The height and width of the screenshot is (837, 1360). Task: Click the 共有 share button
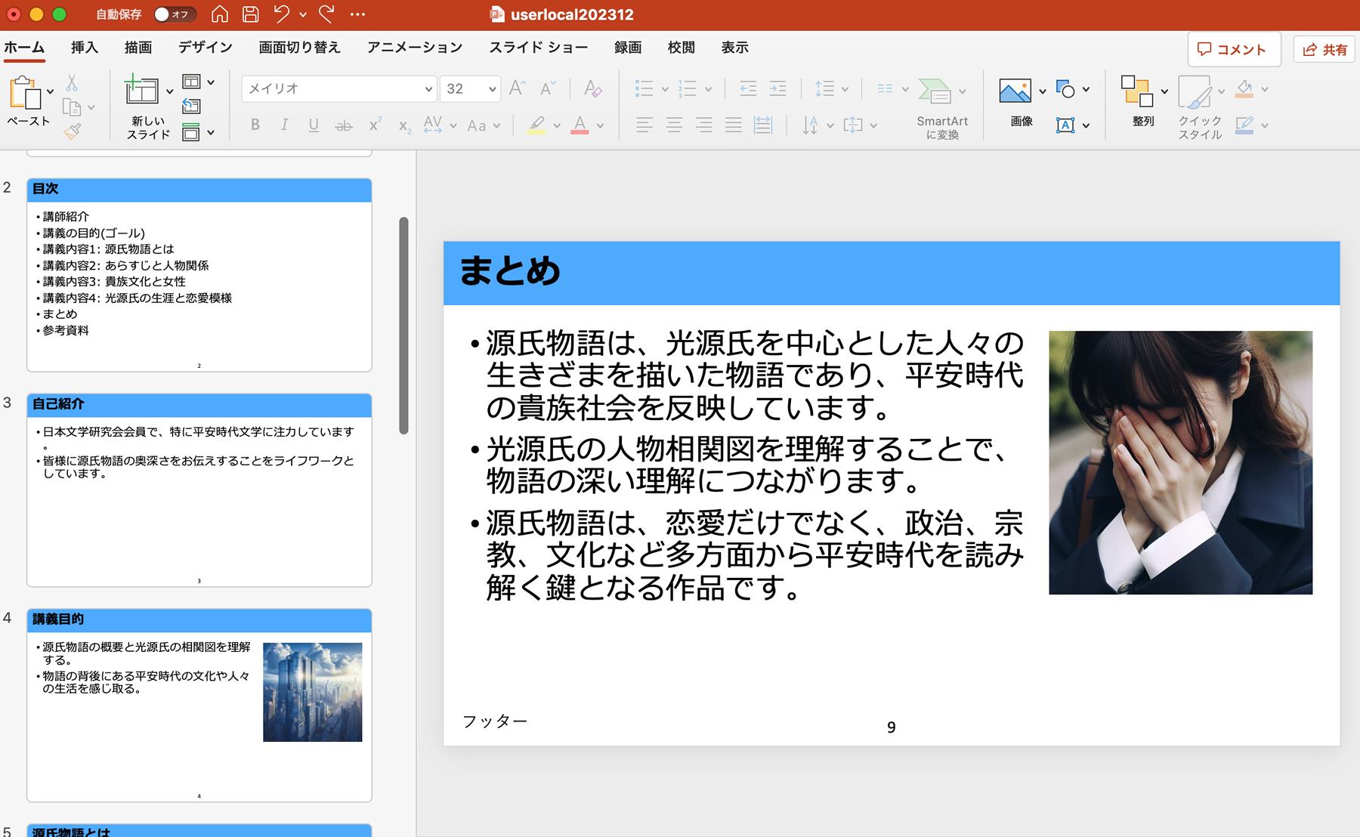tap(1326, 49)
